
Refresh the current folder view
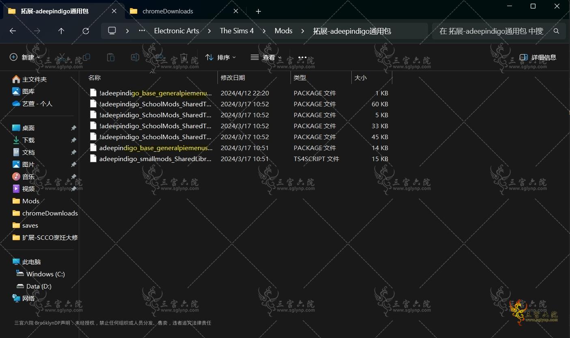(x=86, y=31)
